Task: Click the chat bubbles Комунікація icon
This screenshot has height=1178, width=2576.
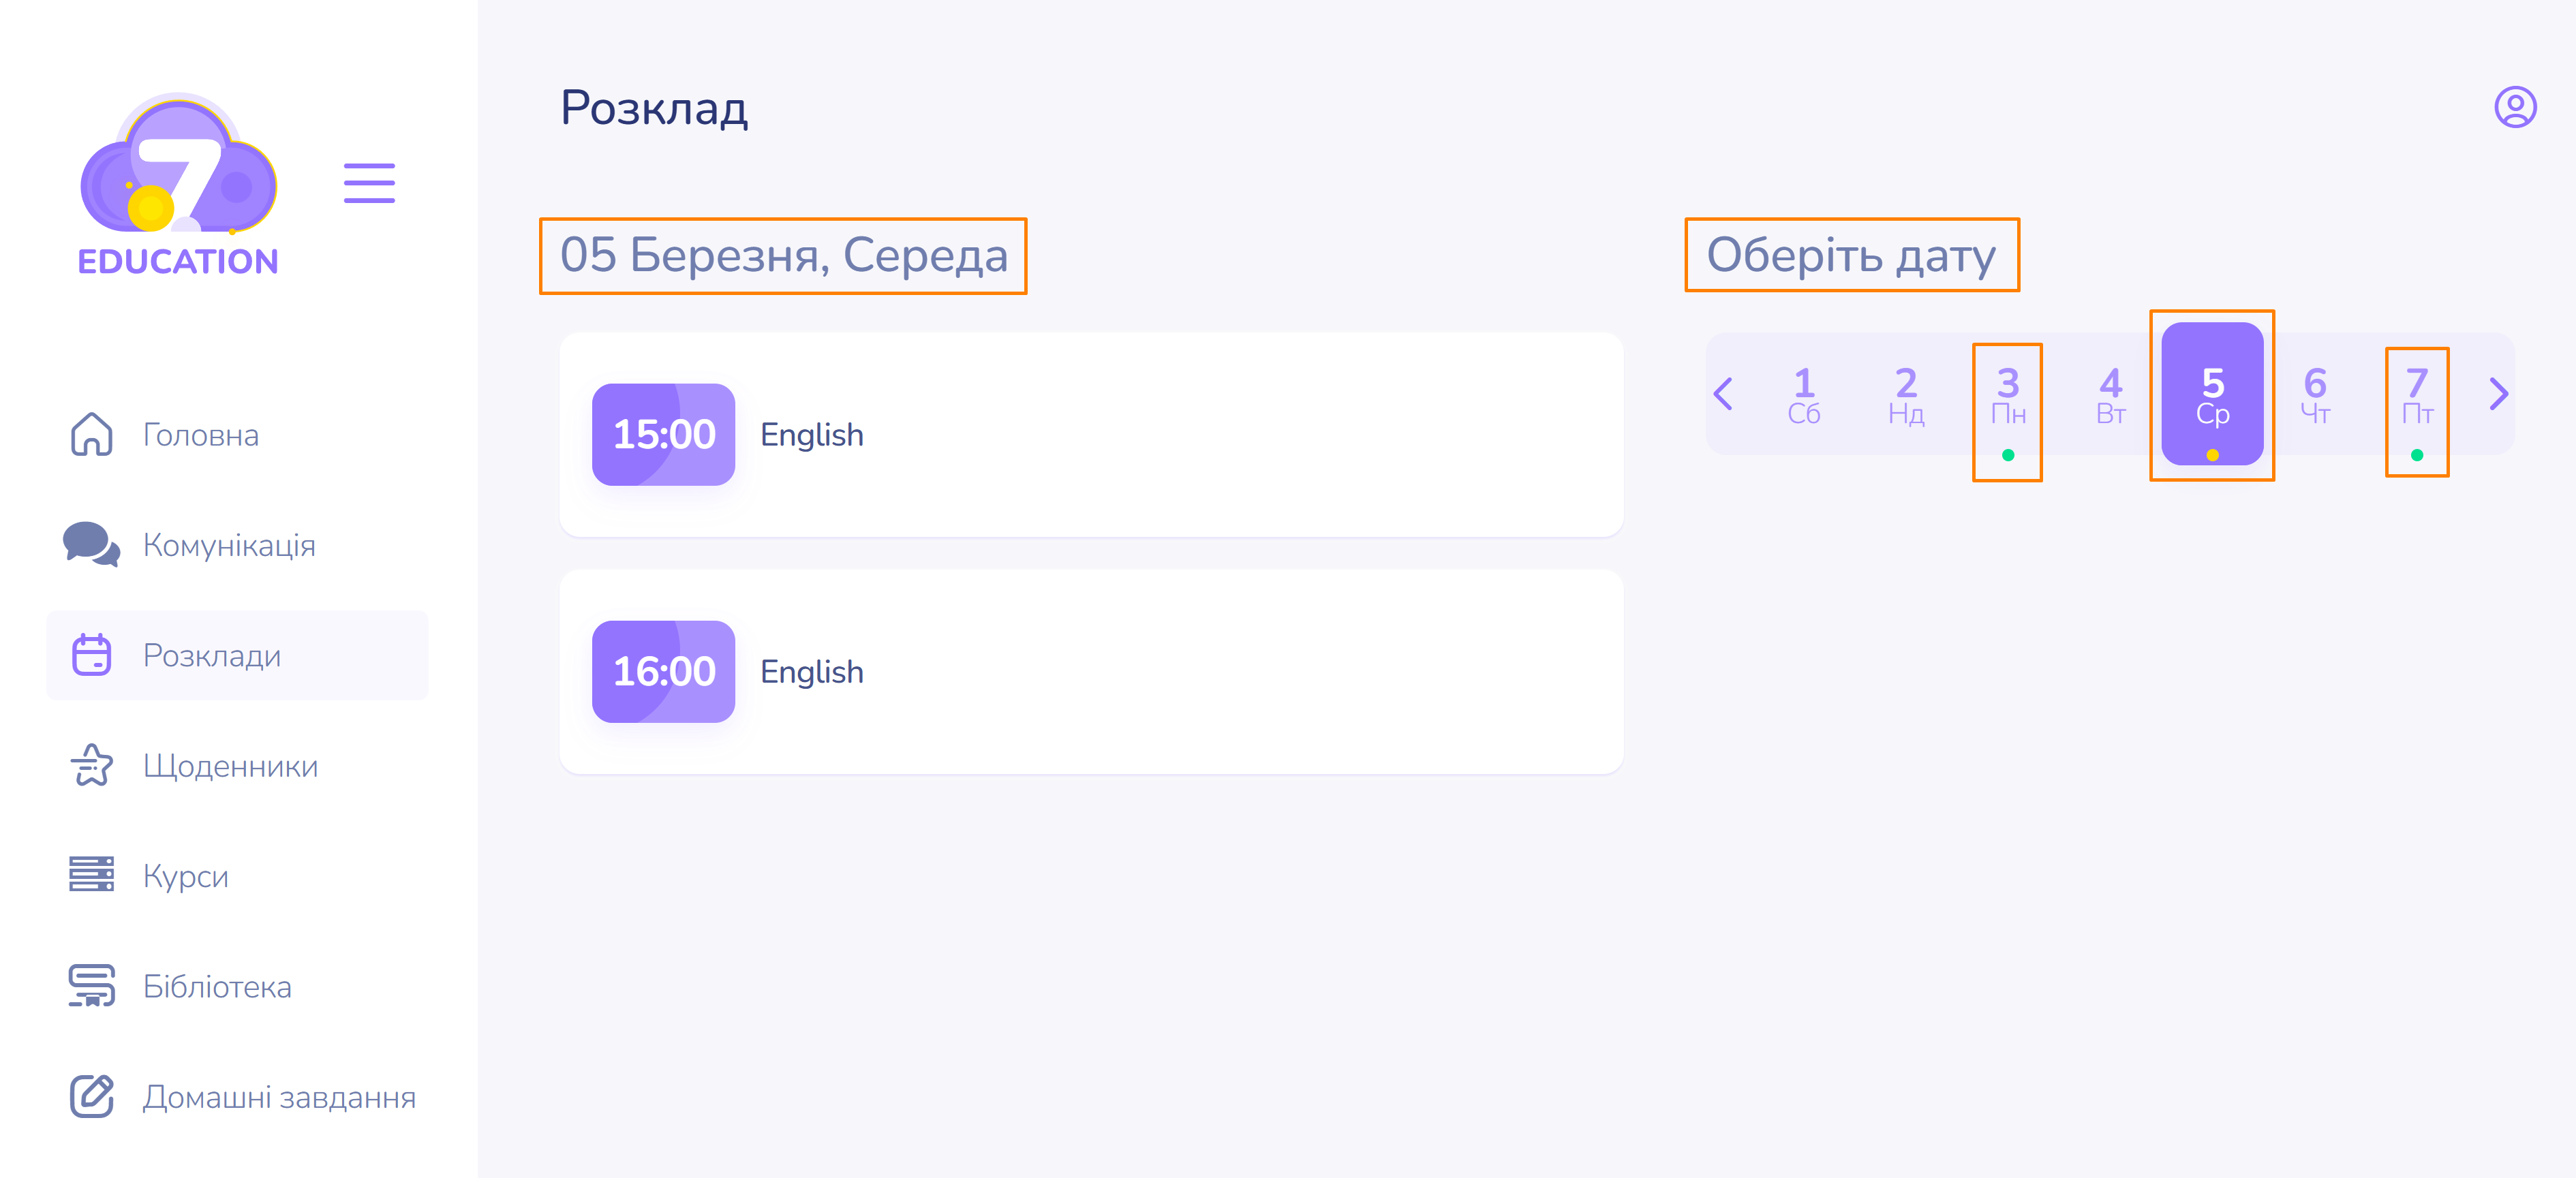Action: click(x=91, y=544)
